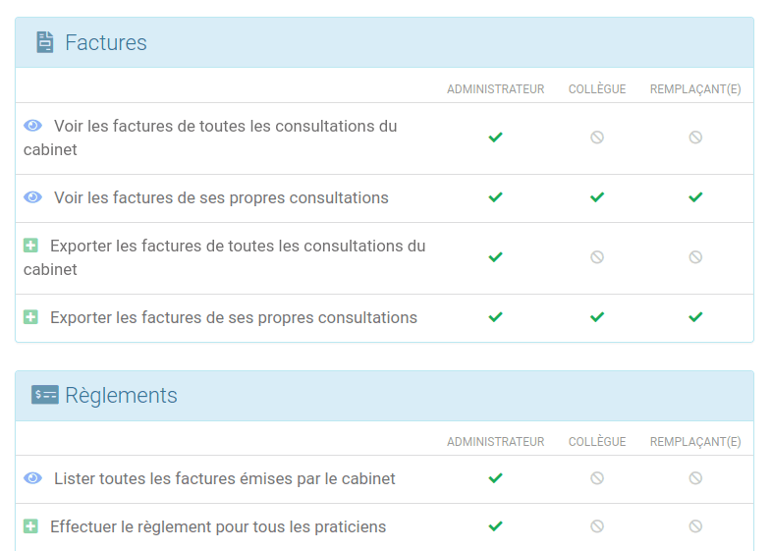
Task: Click Administrateur checkmark for 'Exporter les factures de toutes les consultations'
Action: click(x=496, y=257)
